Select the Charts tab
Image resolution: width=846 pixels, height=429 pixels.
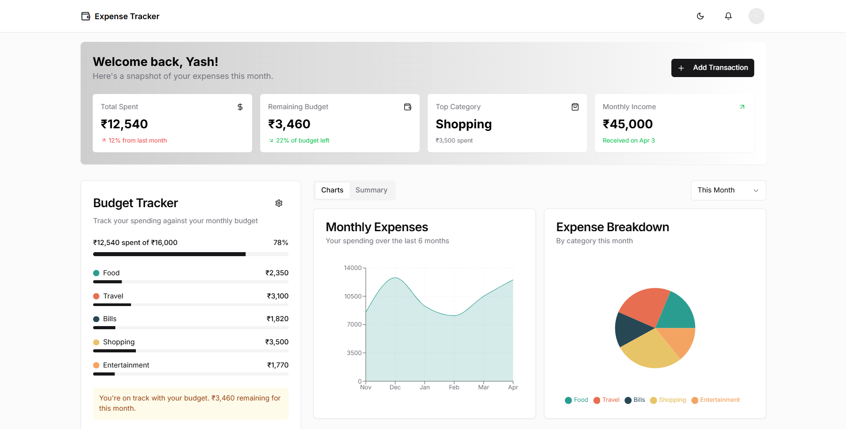click(x=332, y=190)
